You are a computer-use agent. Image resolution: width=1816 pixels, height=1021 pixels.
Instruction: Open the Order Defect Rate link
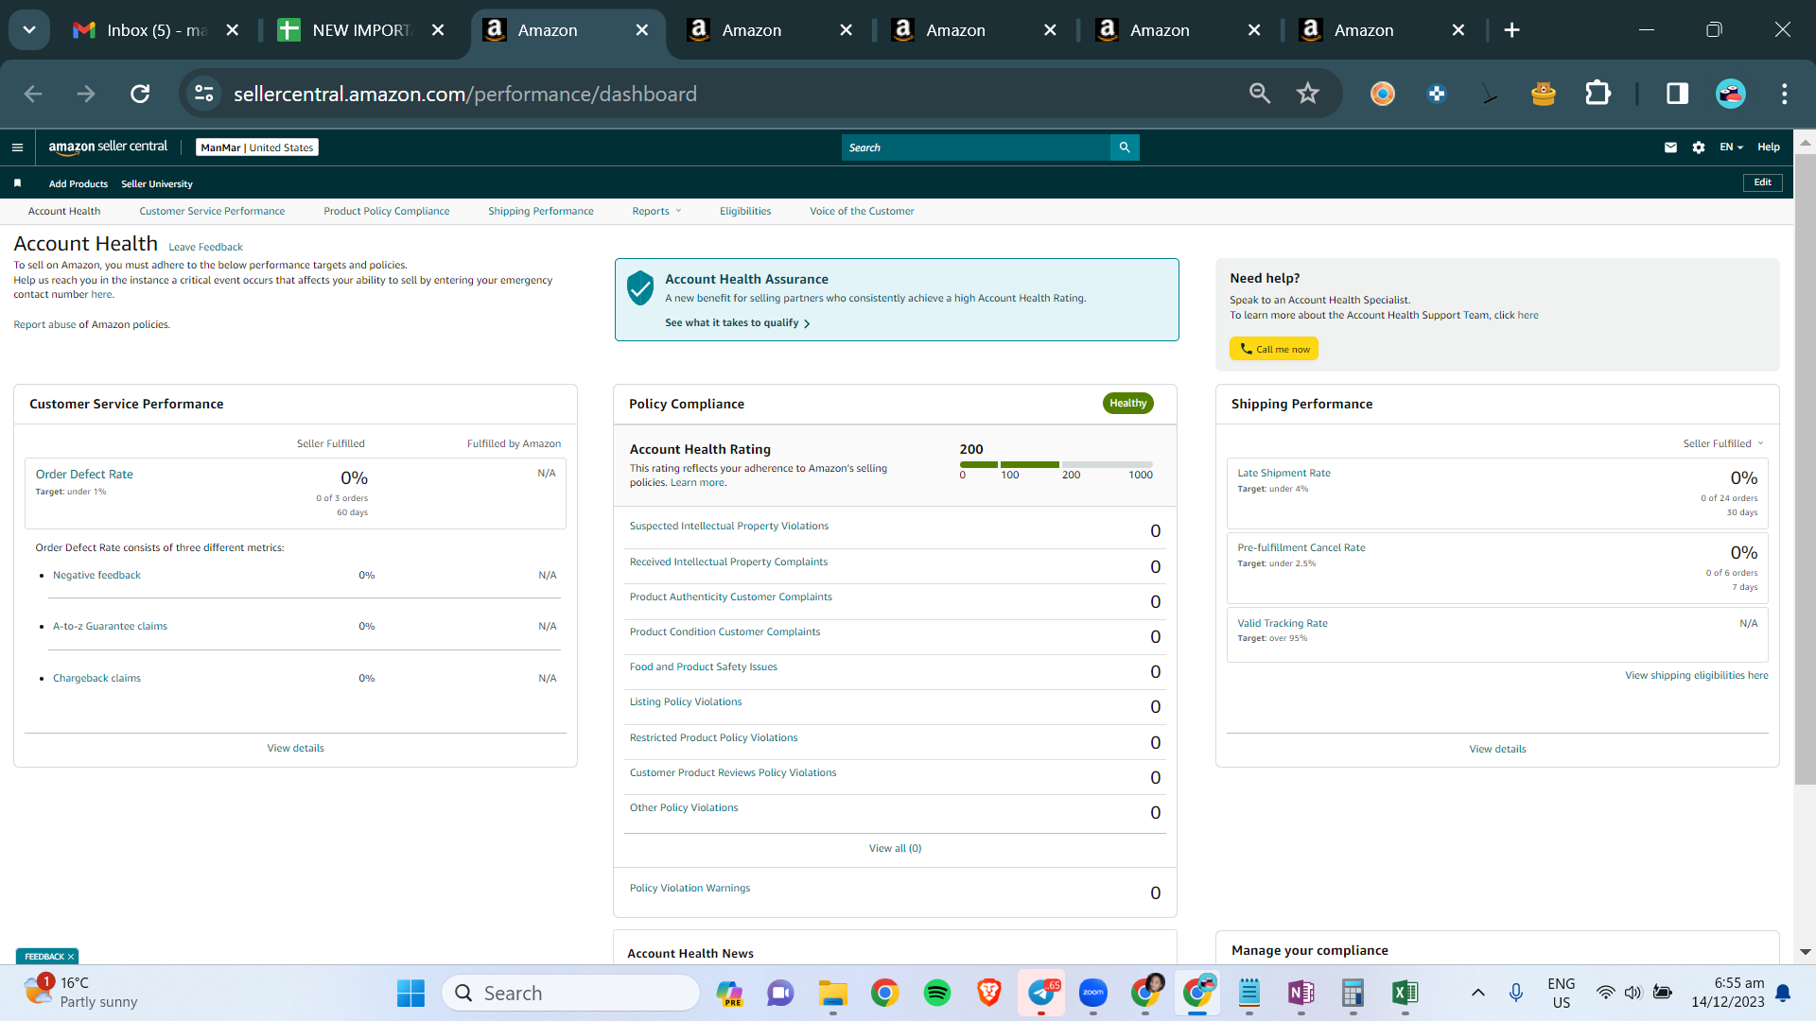pos(84,475)
